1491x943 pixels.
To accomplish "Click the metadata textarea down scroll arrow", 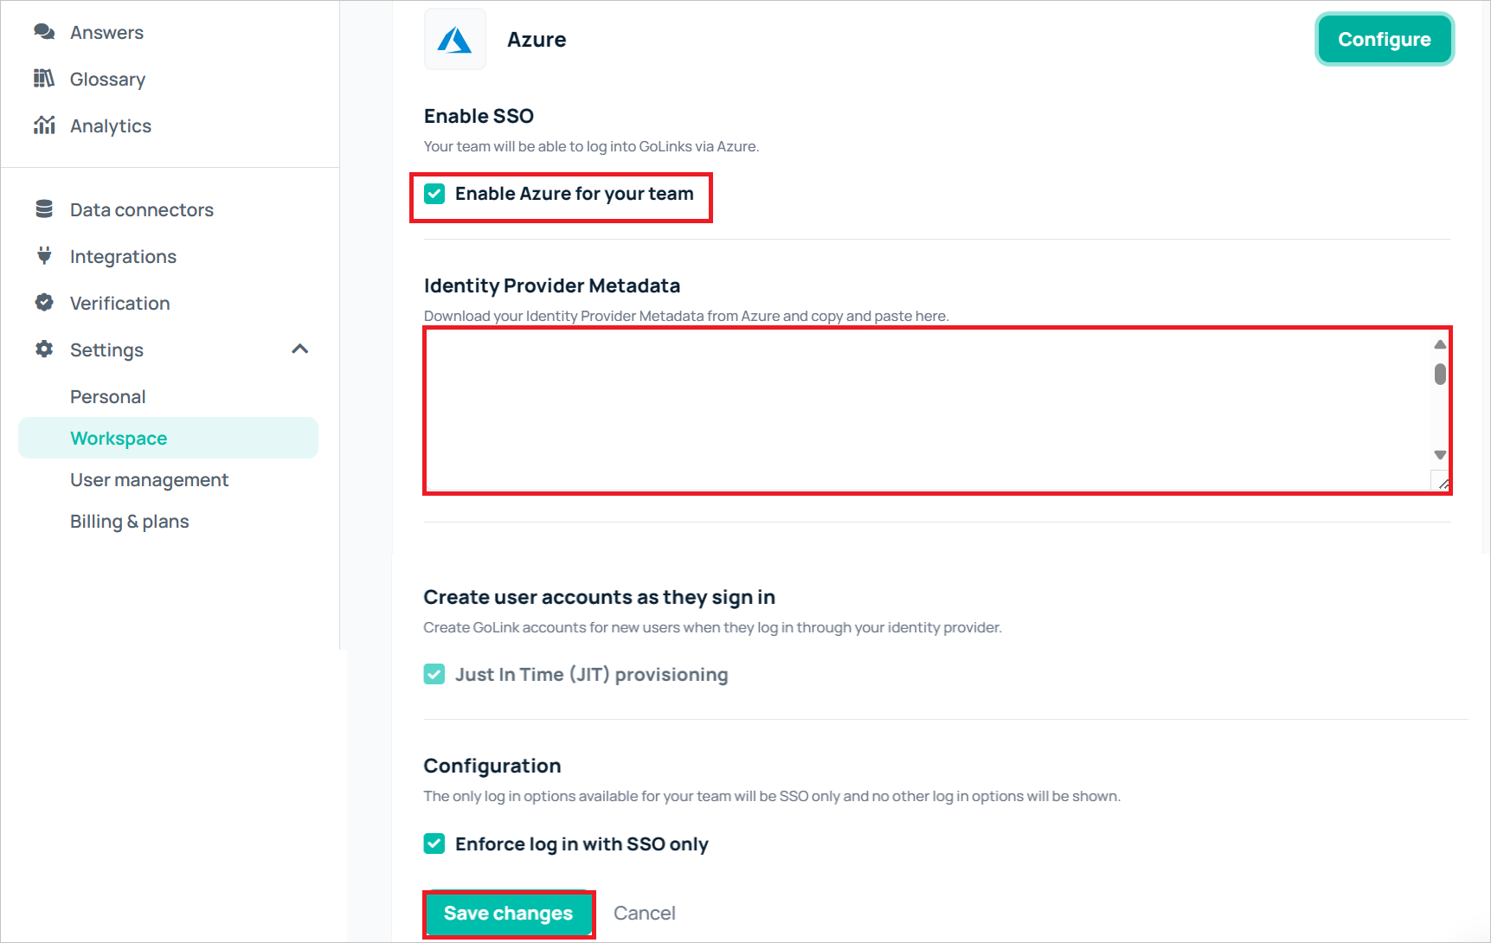I will [x=1439, y=453].
